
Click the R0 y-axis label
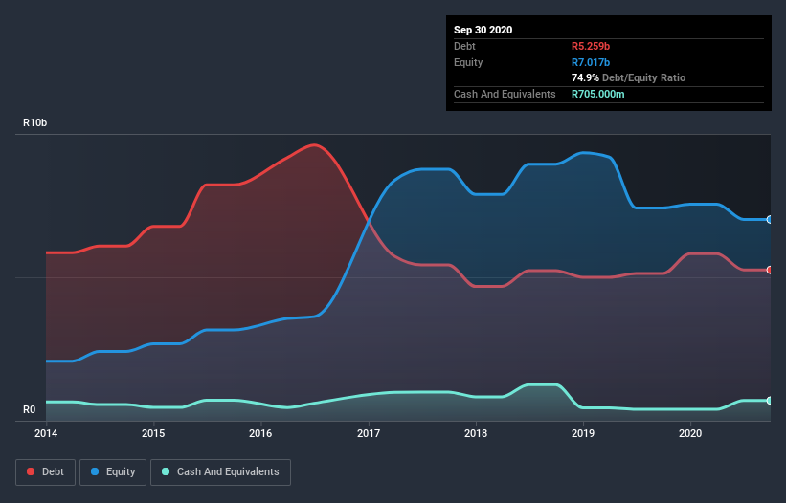29,410
